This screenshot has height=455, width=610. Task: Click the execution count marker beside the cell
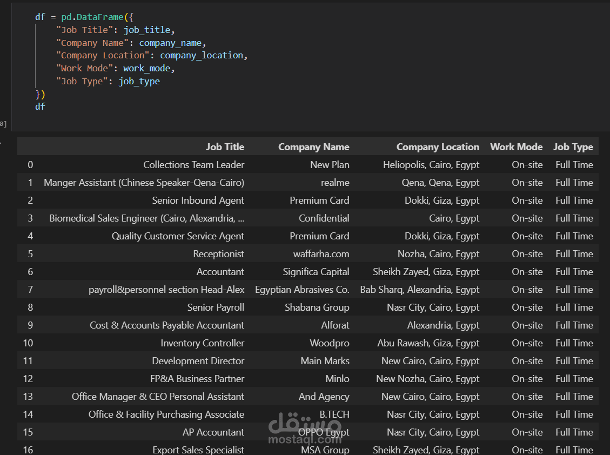pyautogui.click(x=2, y=123)
